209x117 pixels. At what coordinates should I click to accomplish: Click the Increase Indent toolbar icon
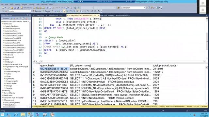click(95, 11)
